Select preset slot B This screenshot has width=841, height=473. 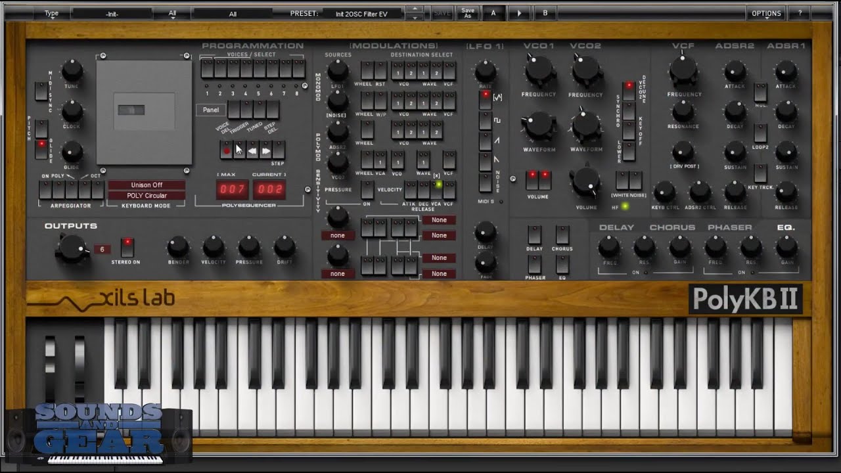[x=545, y=12]
